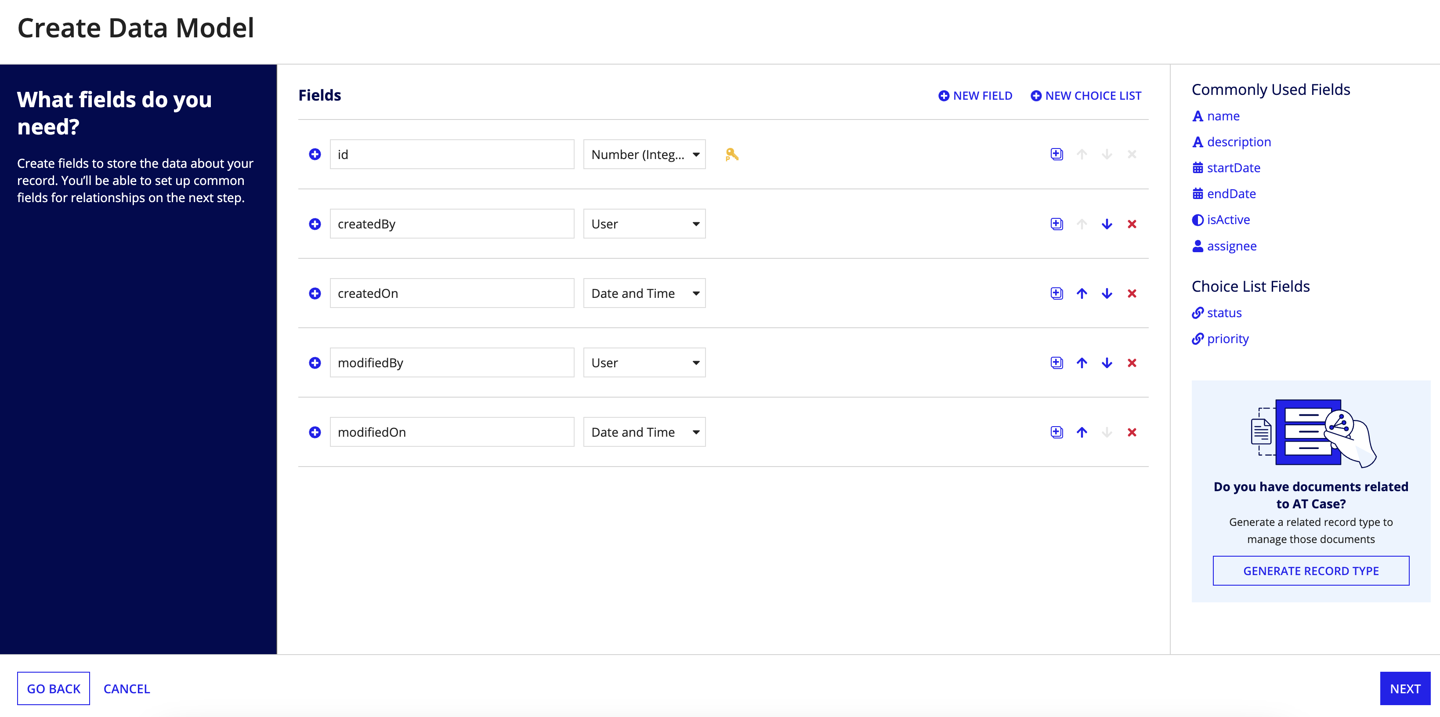Expand the id field row plus icon
This screenshot has height=717, width=1440.
tap(315, 154)
